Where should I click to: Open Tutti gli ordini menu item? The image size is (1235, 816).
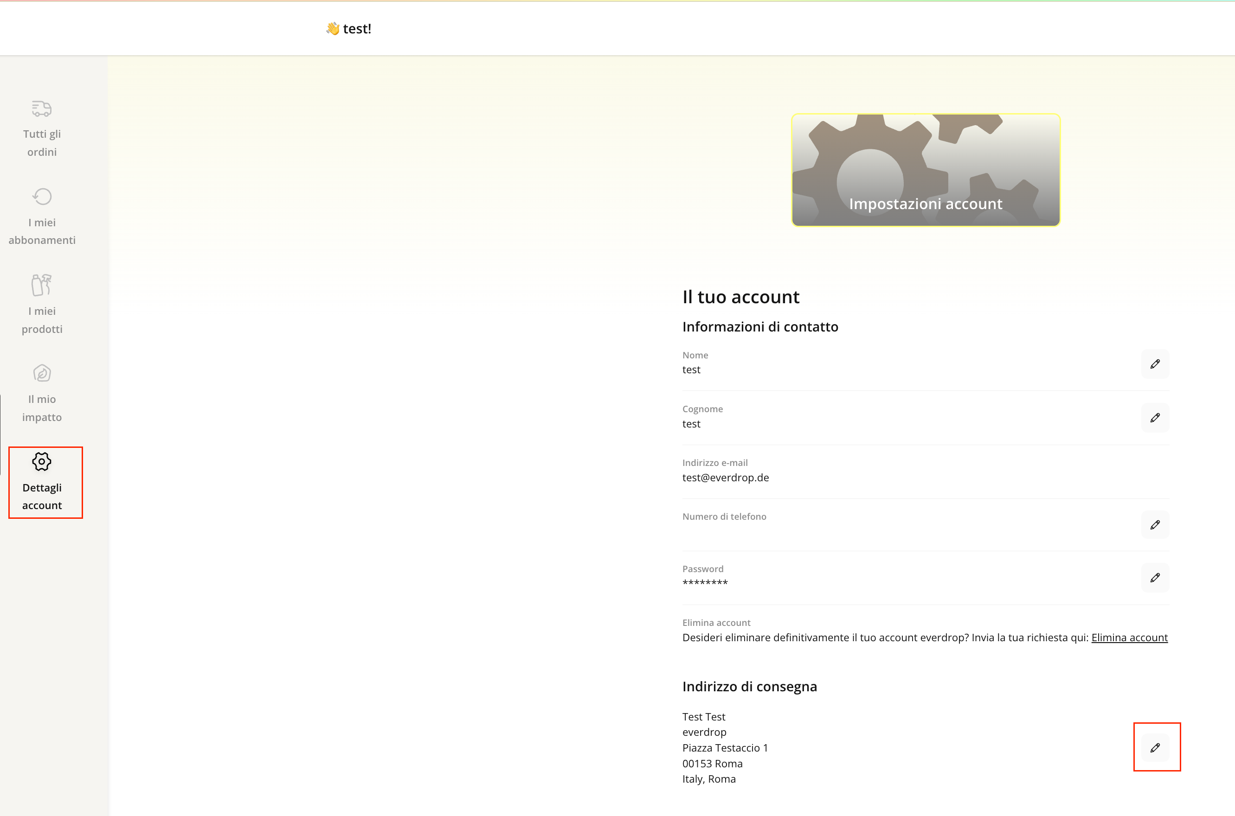pos(42,143)
